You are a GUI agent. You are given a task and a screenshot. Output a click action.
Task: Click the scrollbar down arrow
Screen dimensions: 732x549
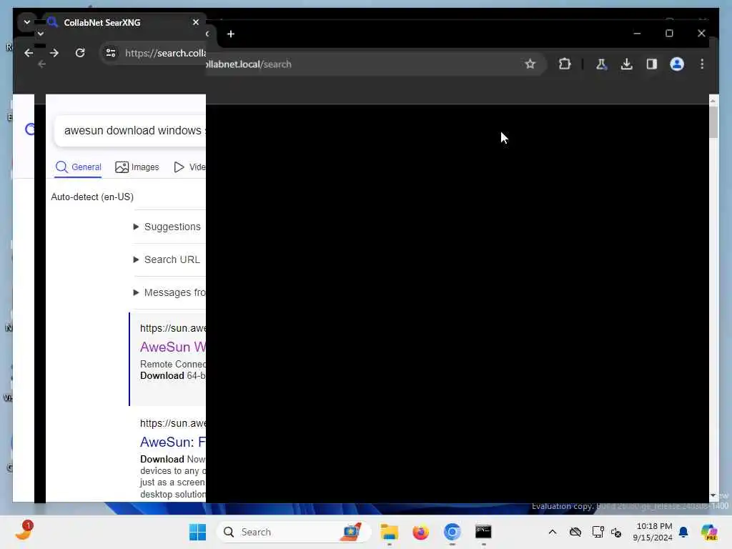[x=713, y=495]
